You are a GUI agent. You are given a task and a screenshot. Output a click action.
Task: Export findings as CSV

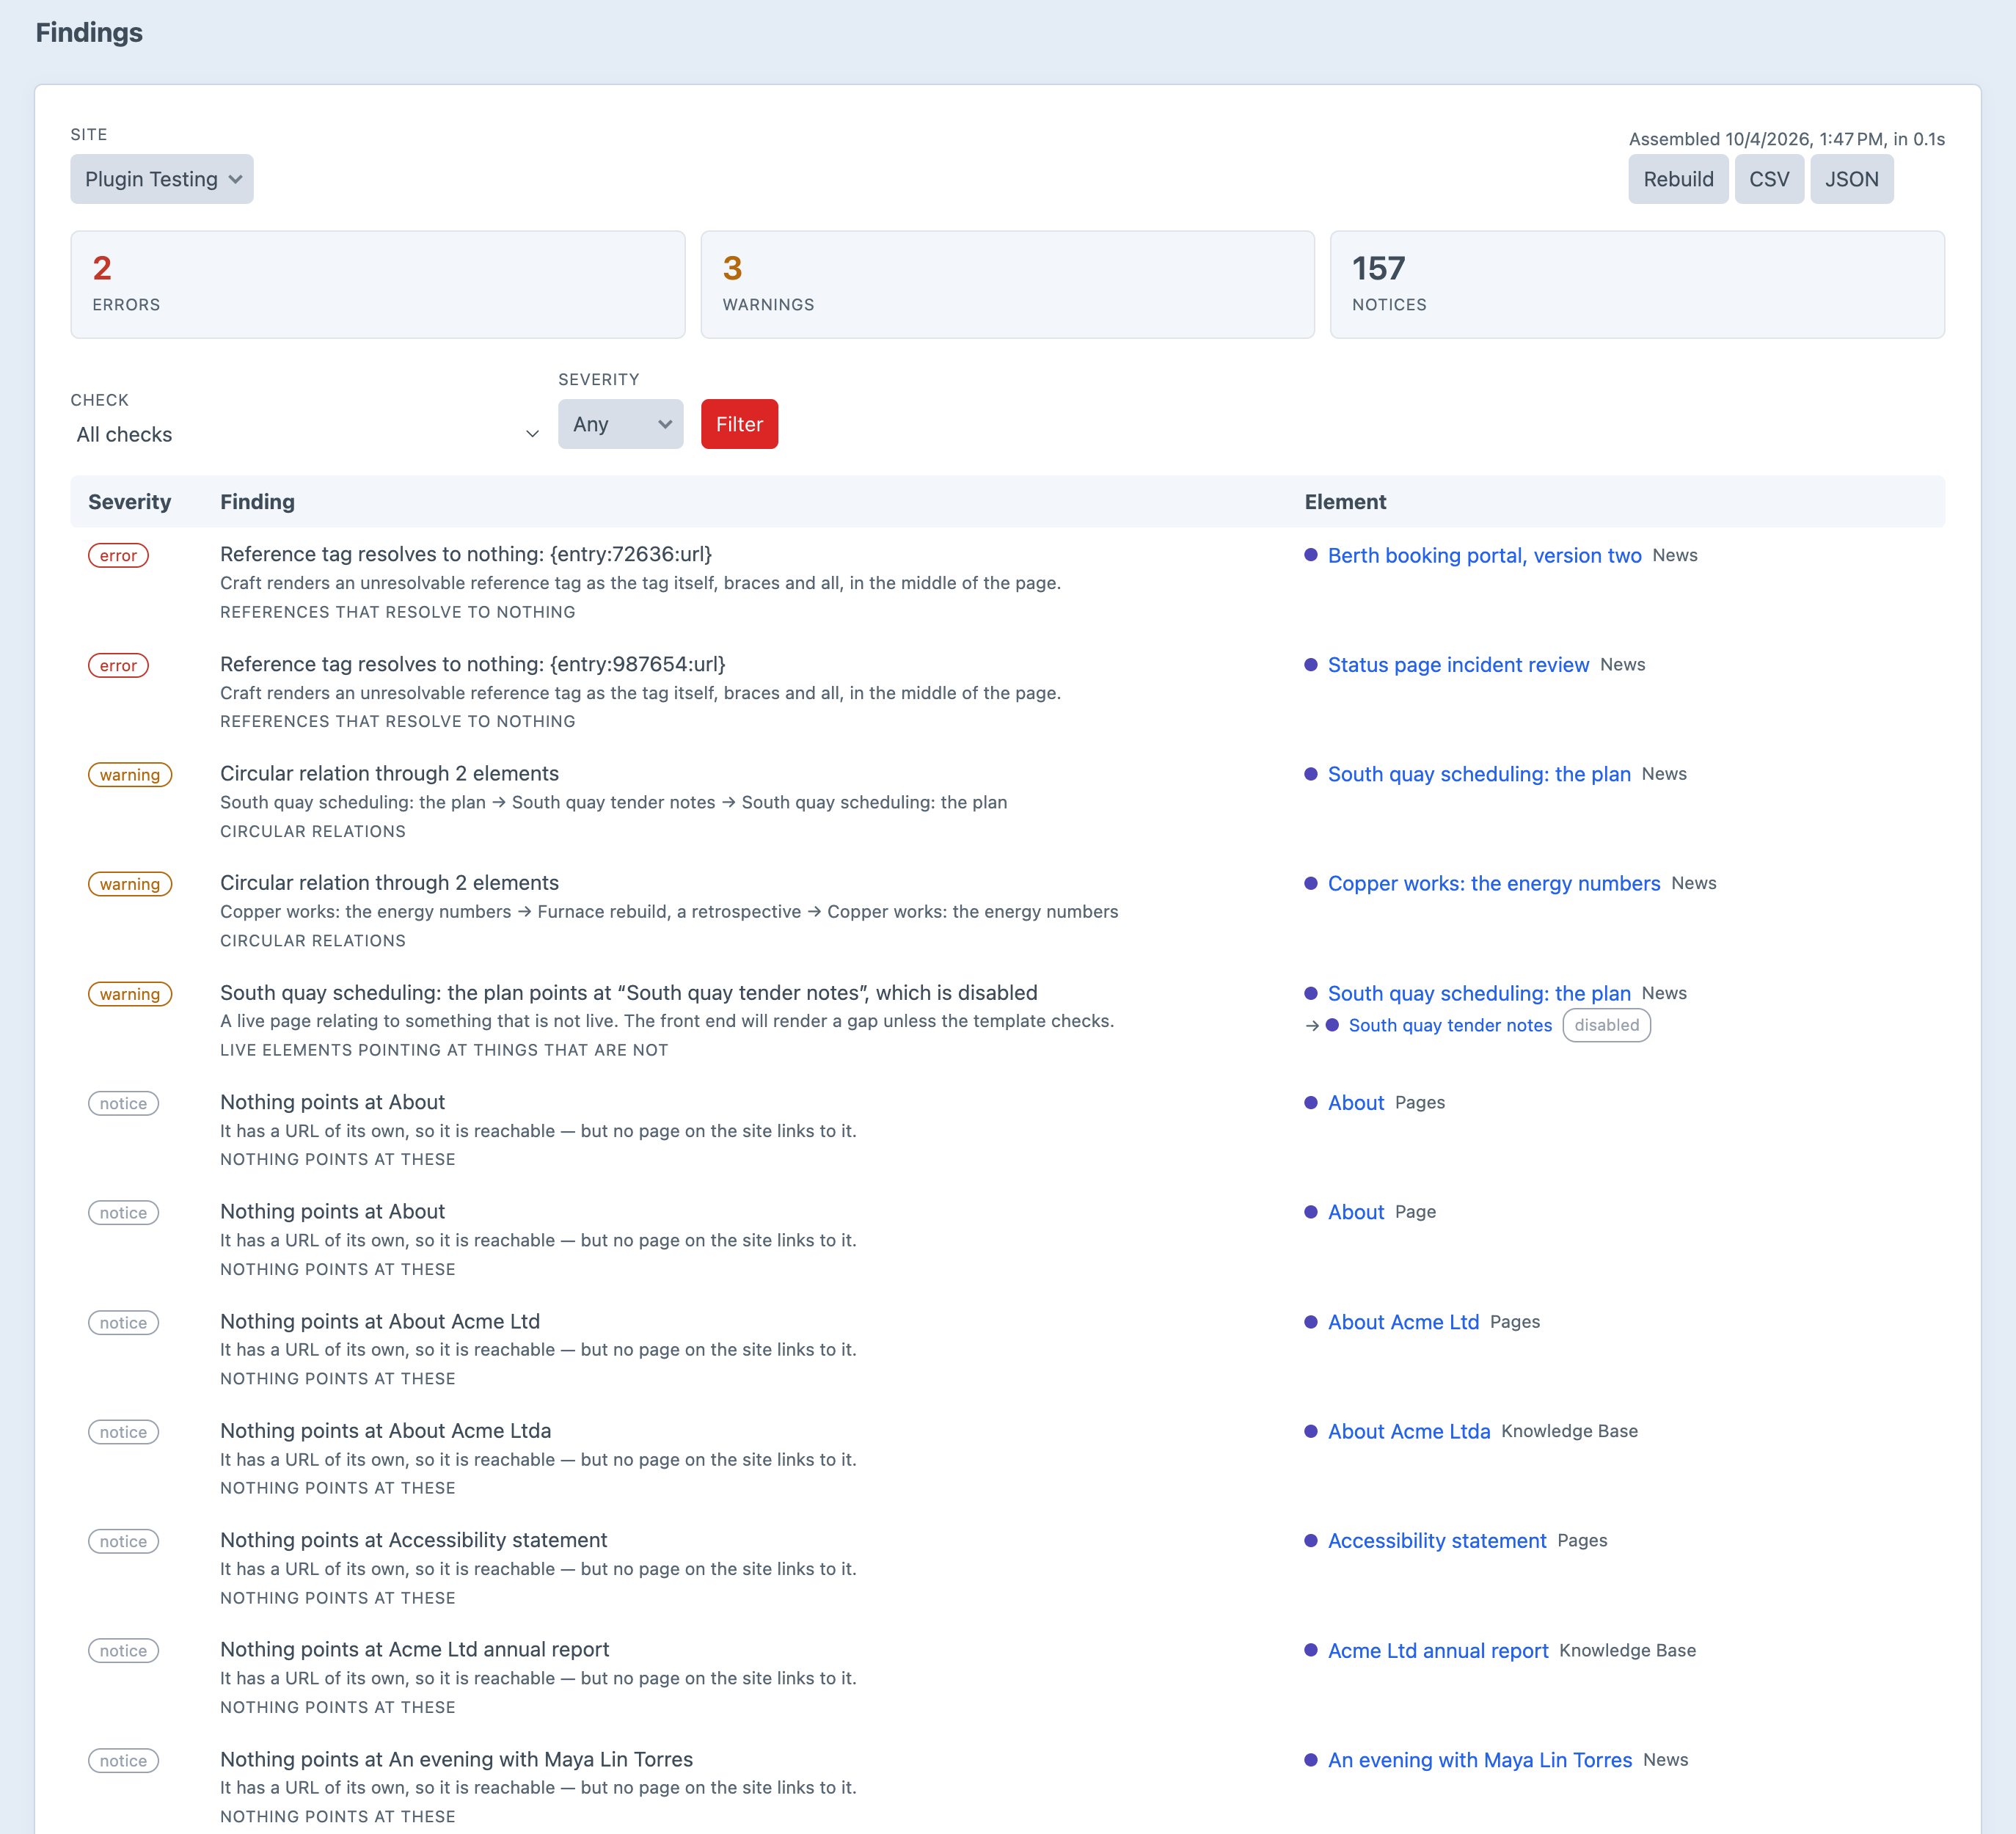[1768, 179]
